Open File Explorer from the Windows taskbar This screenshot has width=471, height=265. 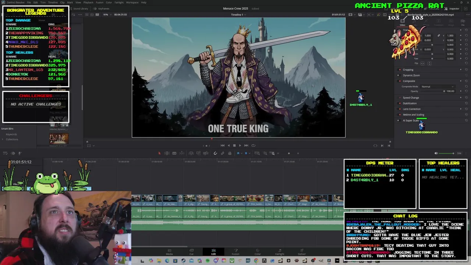pyautogui.click(x=159, y=261)
